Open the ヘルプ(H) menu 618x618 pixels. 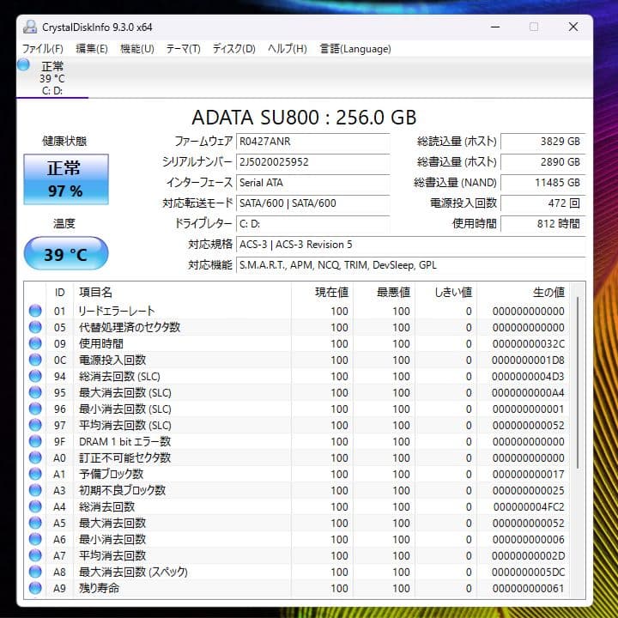pyautogui.click(x=288, y=49)
